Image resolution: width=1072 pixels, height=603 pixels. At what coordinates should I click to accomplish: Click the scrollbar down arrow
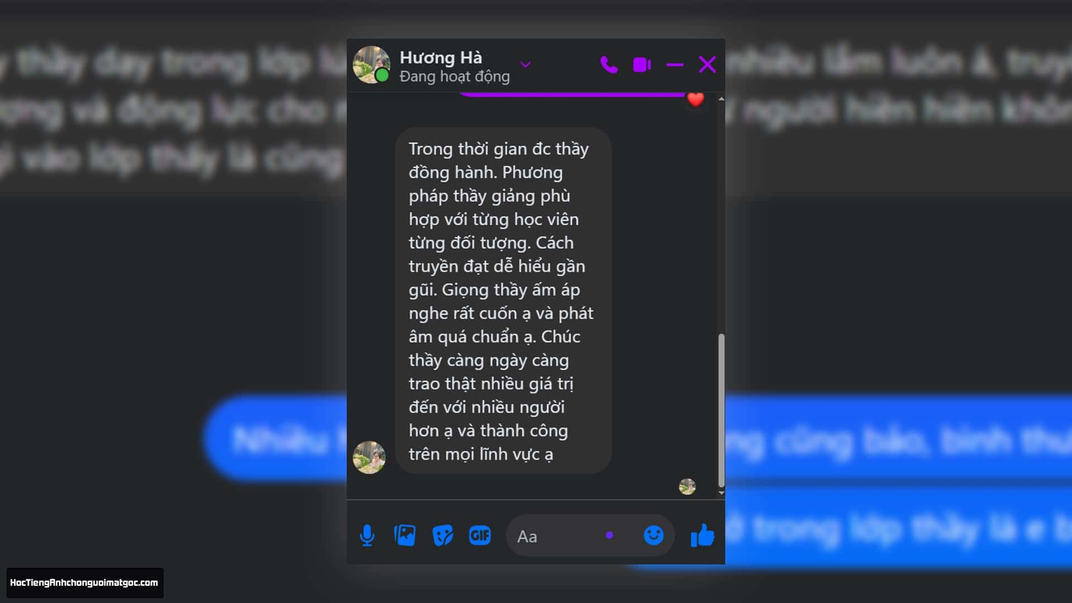(x=721, y=492)
